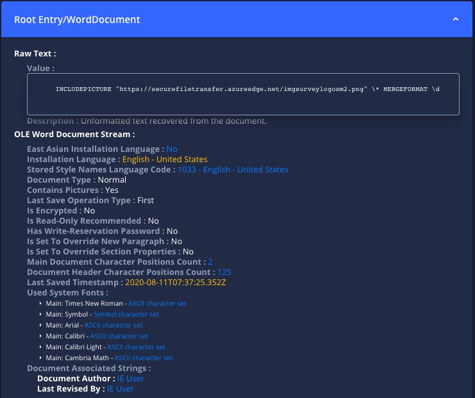Open Cambria Math 'ASCII character set' link
This screenshot has height=398, width=475.
pos(144,358)
